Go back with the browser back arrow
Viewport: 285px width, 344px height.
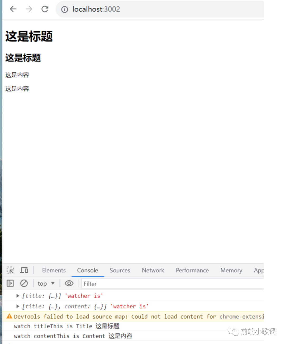[x=13, y=9]
